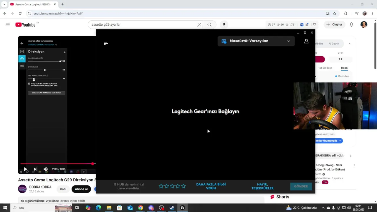Open the Chrome three-dot menu

coord(372,14)
